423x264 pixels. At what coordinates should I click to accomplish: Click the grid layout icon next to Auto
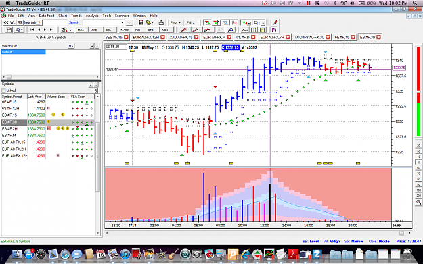click(x=254, y=30)
